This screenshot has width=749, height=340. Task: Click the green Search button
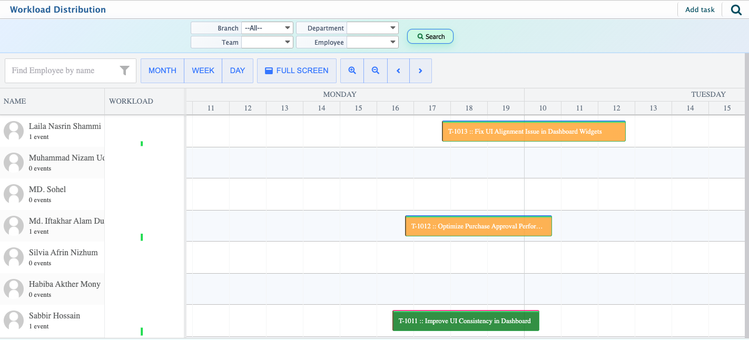point(430,36)
